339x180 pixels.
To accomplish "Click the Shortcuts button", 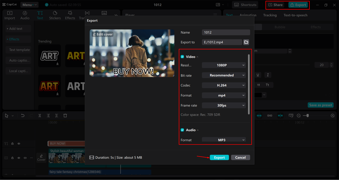I will (x=246, y=5).
